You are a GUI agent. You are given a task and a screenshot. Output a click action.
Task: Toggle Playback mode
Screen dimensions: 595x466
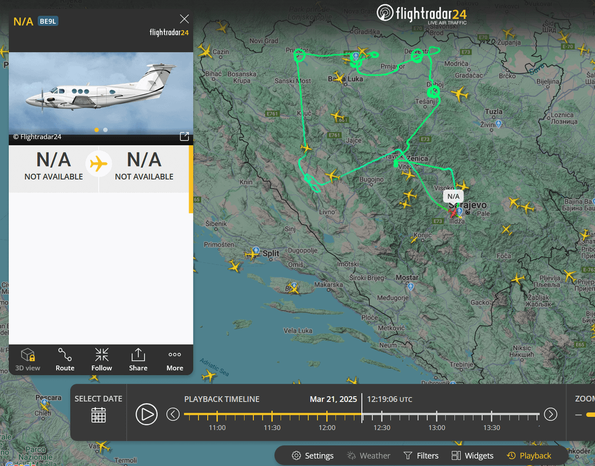tap(529, 456)
